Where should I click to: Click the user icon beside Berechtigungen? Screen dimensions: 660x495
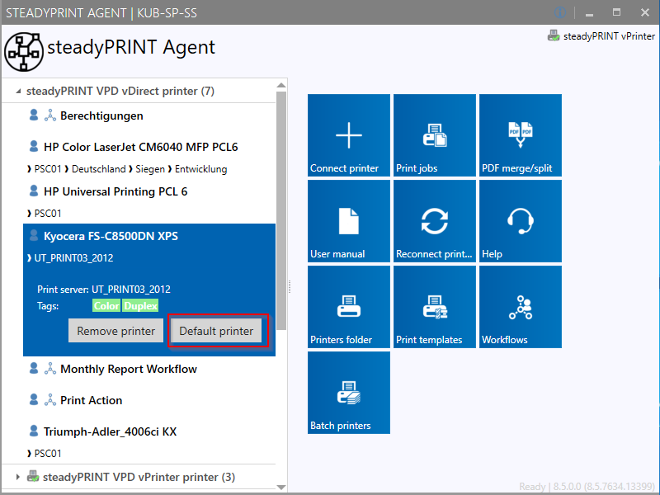click(x=34, y=115)
